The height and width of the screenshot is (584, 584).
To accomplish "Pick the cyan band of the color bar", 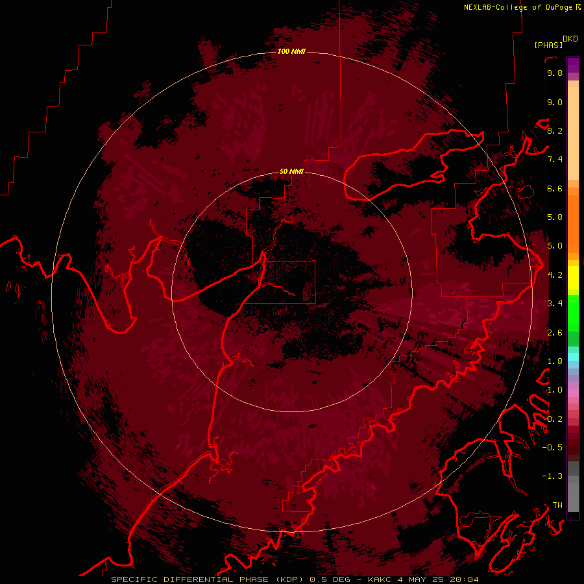I will point(573,357).
